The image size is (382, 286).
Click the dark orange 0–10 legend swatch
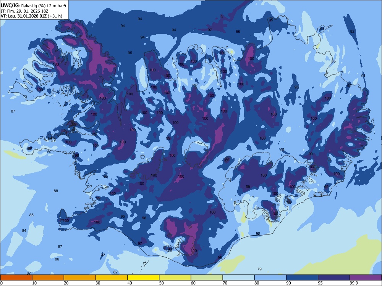click(x=16, y=278)
